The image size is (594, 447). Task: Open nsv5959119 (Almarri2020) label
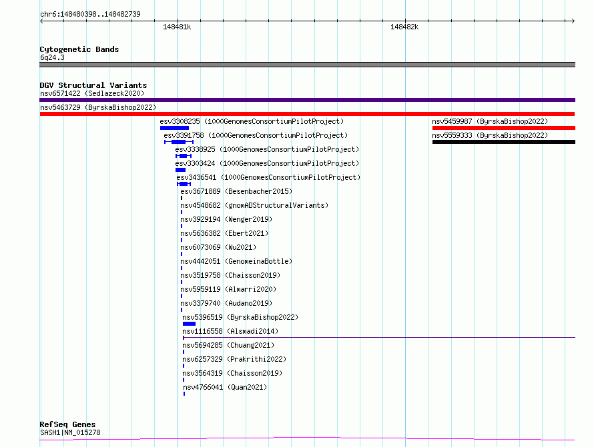click(x=228, y=289)
